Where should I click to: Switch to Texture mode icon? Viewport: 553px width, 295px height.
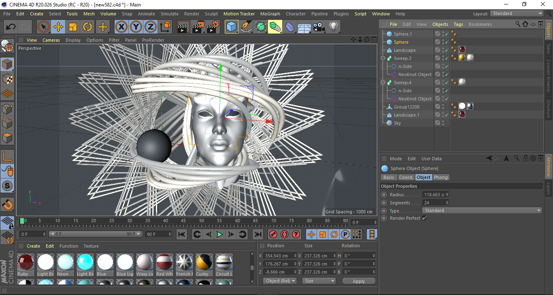click(x=7, y=79)
